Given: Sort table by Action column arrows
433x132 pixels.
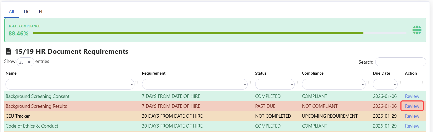Looking at the screenshot, I should tap(423, 82).
